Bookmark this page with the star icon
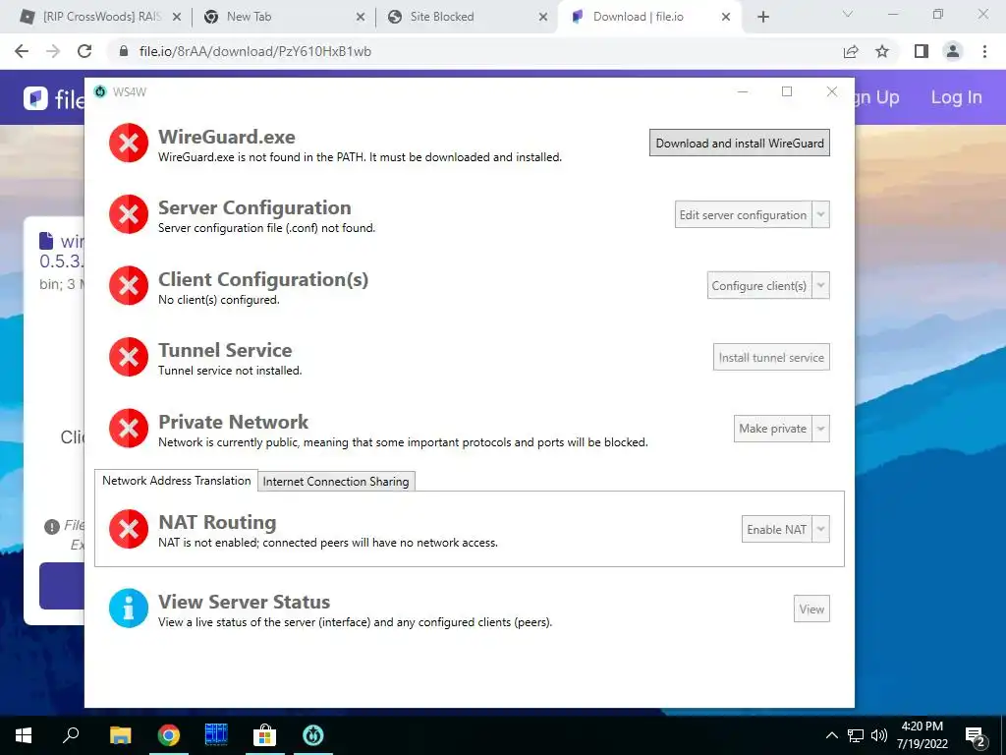The width and height of the screenshot is (1006, 755). pyautogui.click(x=882, y=51)
